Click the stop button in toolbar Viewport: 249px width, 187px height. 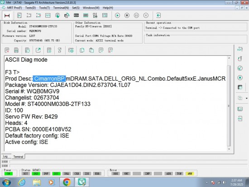(x=127, y=15)
